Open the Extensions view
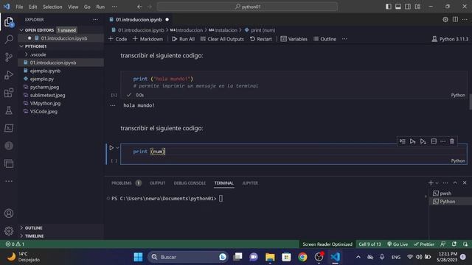This screenshot has height=265, width=472. [x=9, y=93]
